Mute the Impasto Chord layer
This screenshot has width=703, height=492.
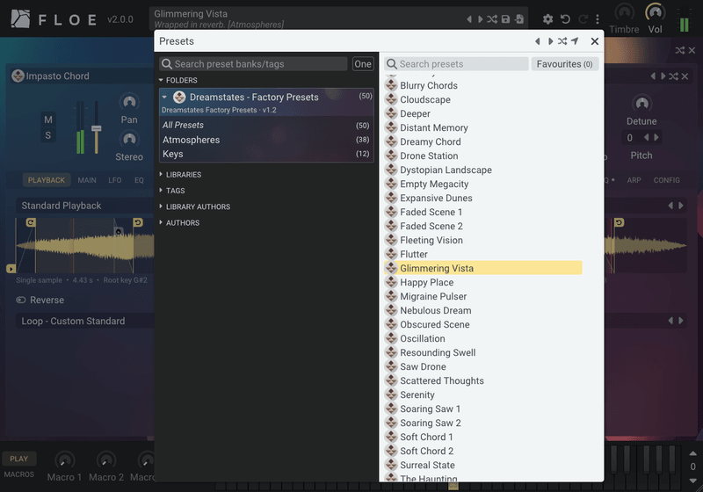tap(48, 119)
